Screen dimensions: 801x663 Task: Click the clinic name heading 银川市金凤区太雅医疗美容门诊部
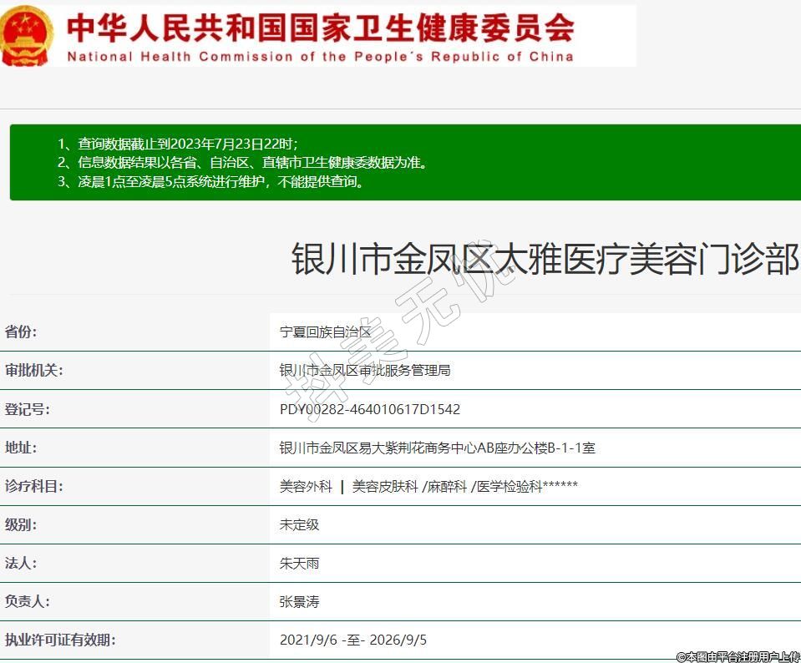(545, 260)
